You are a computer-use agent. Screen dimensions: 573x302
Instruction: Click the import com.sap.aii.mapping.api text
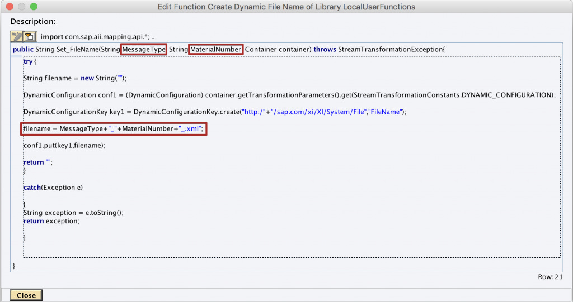(x=97, y=37)
